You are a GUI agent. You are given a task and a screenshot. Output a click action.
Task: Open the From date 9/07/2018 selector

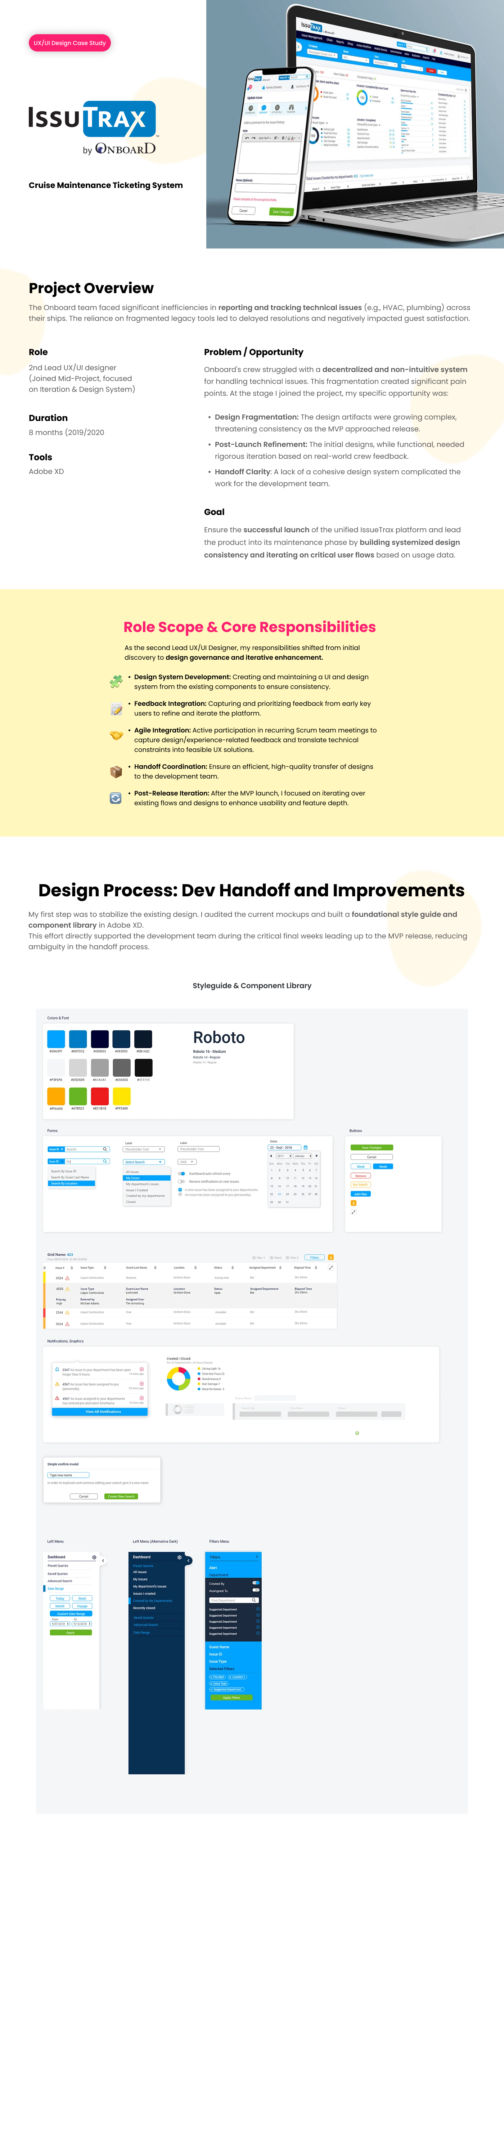coord(60,1624)
